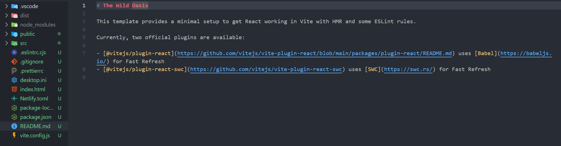Screen dimensions: 561x146
Task: Click line number 9 in the gutter
Action: (x=84, y=77)
